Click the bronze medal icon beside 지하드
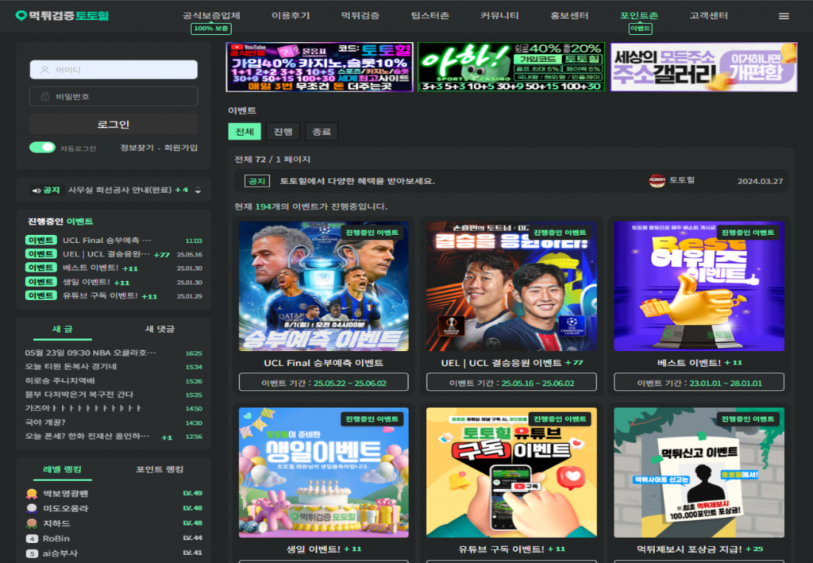This screenshot has height=563, width=813. (32, 523)
